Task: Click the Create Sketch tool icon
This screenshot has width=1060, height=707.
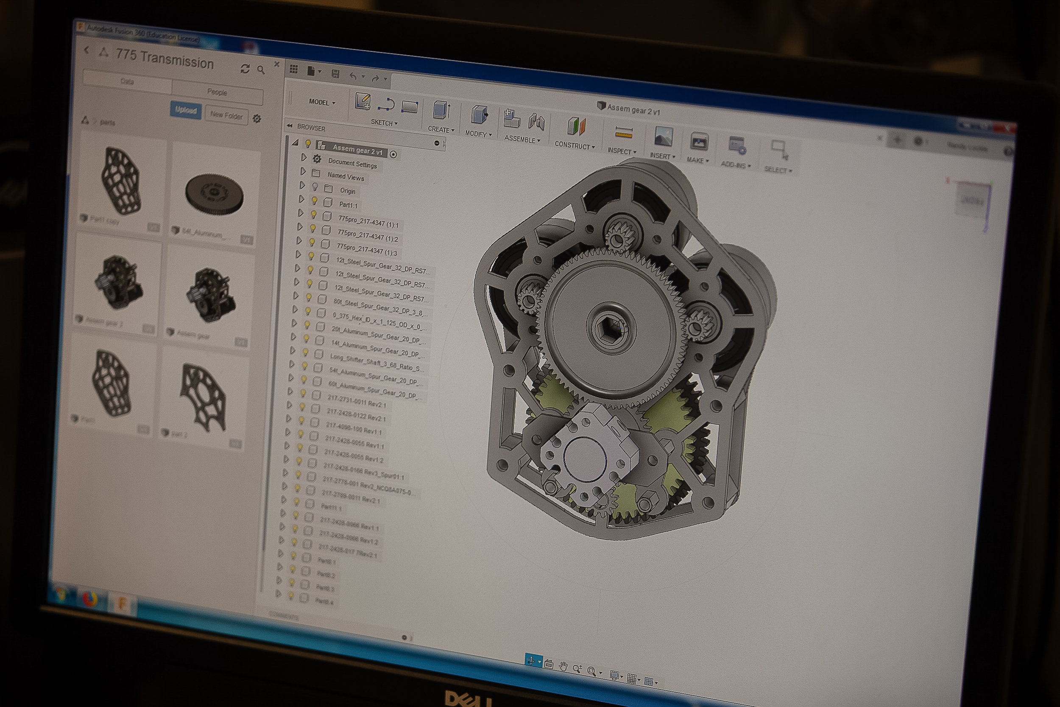Action: point(363,101)
